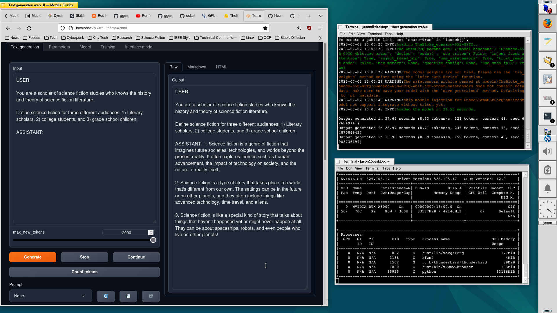Open the Prompt selection dropdown
Image resolution: width=557 pixels, height=313 pixels.
50,296
